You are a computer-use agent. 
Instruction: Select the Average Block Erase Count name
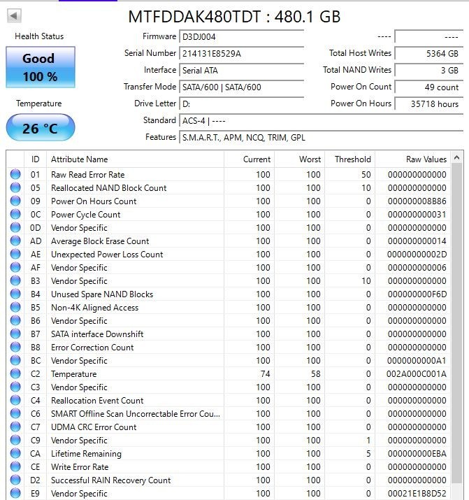pyautogui.click(x=100, y=241)
